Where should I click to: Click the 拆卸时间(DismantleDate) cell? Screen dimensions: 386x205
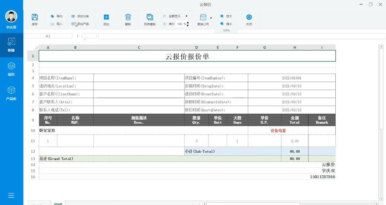click(216, 102)
